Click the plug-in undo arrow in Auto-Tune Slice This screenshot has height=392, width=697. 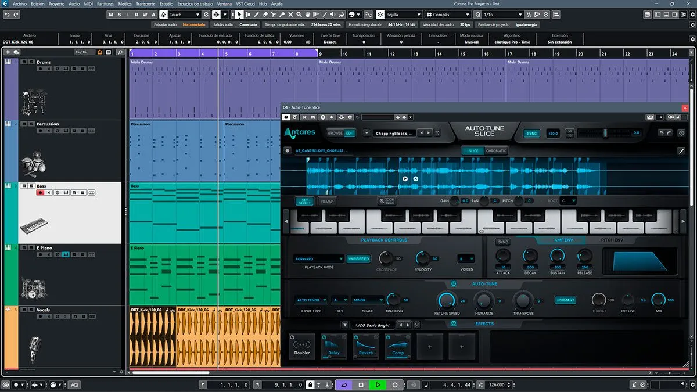pos(660,133)
